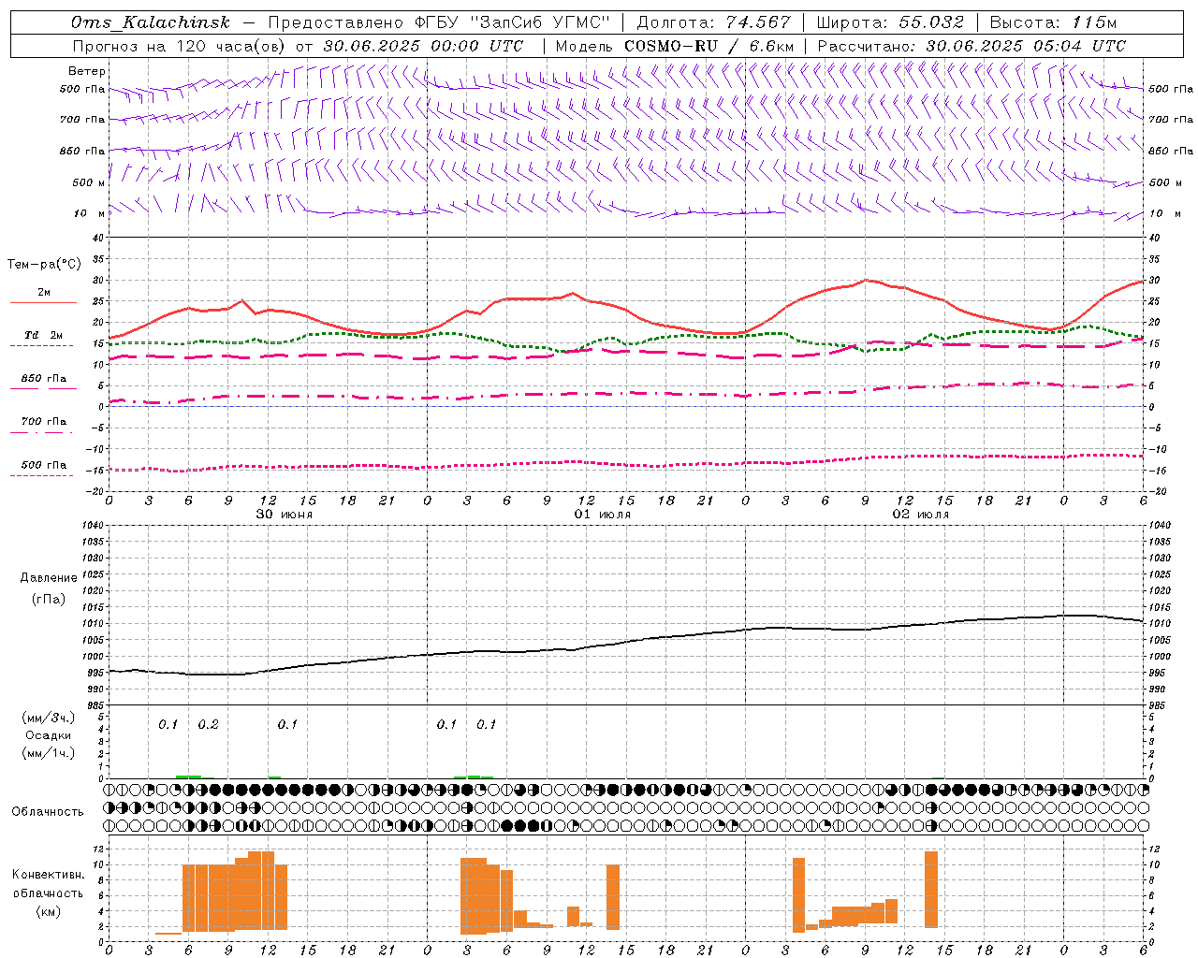Click the "(мм/3ч.)" precipitation unit label

(49, 718)
